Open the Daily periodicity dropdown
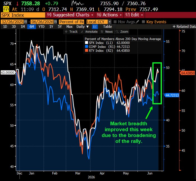 tap(83, 26)
